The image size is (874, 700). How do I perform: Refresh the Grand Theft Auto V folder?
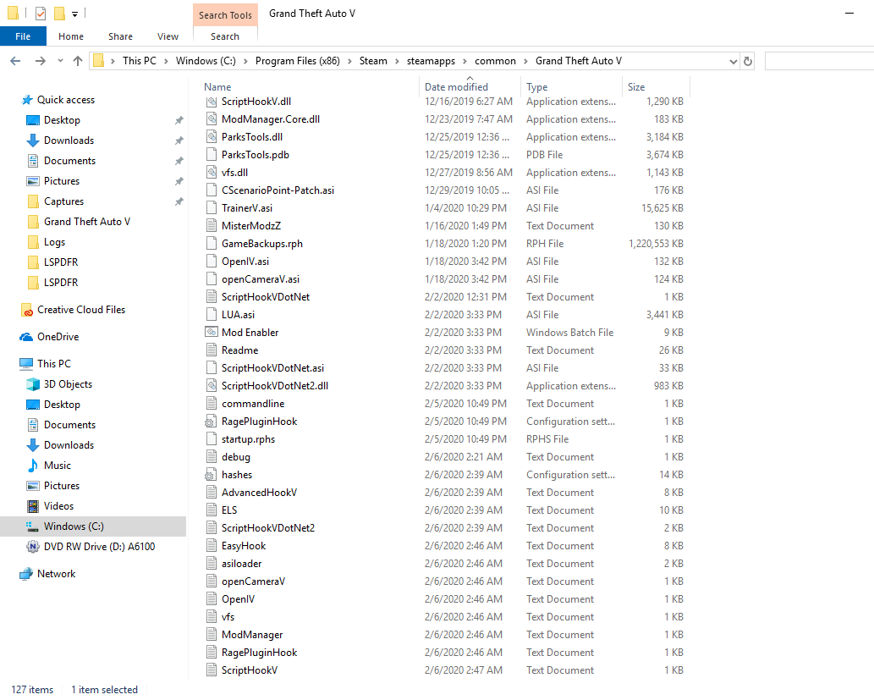[748, 61]
